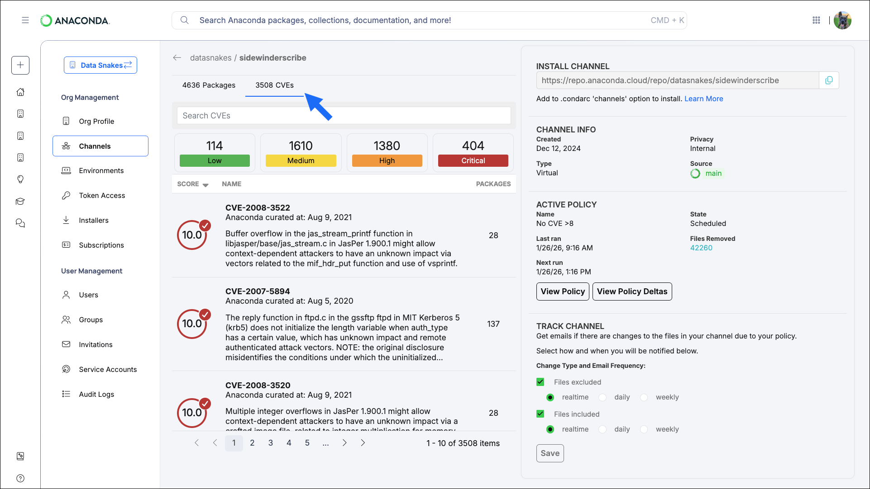Go to home via house icon

pyautogui.click(x=20, y=92)
